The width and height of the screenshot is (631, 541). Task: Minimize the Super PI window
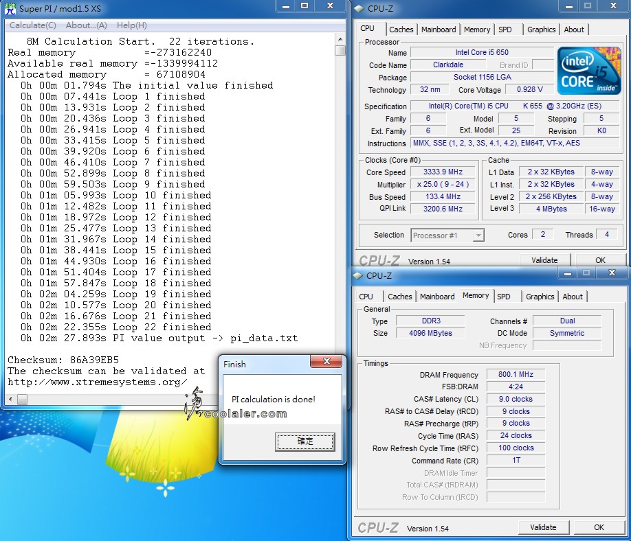286,6
